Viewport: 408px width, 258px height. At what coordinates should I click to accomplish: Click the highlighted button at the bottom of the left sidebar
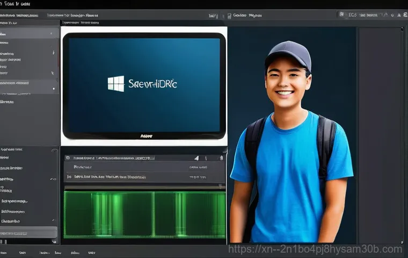(28, 233)
